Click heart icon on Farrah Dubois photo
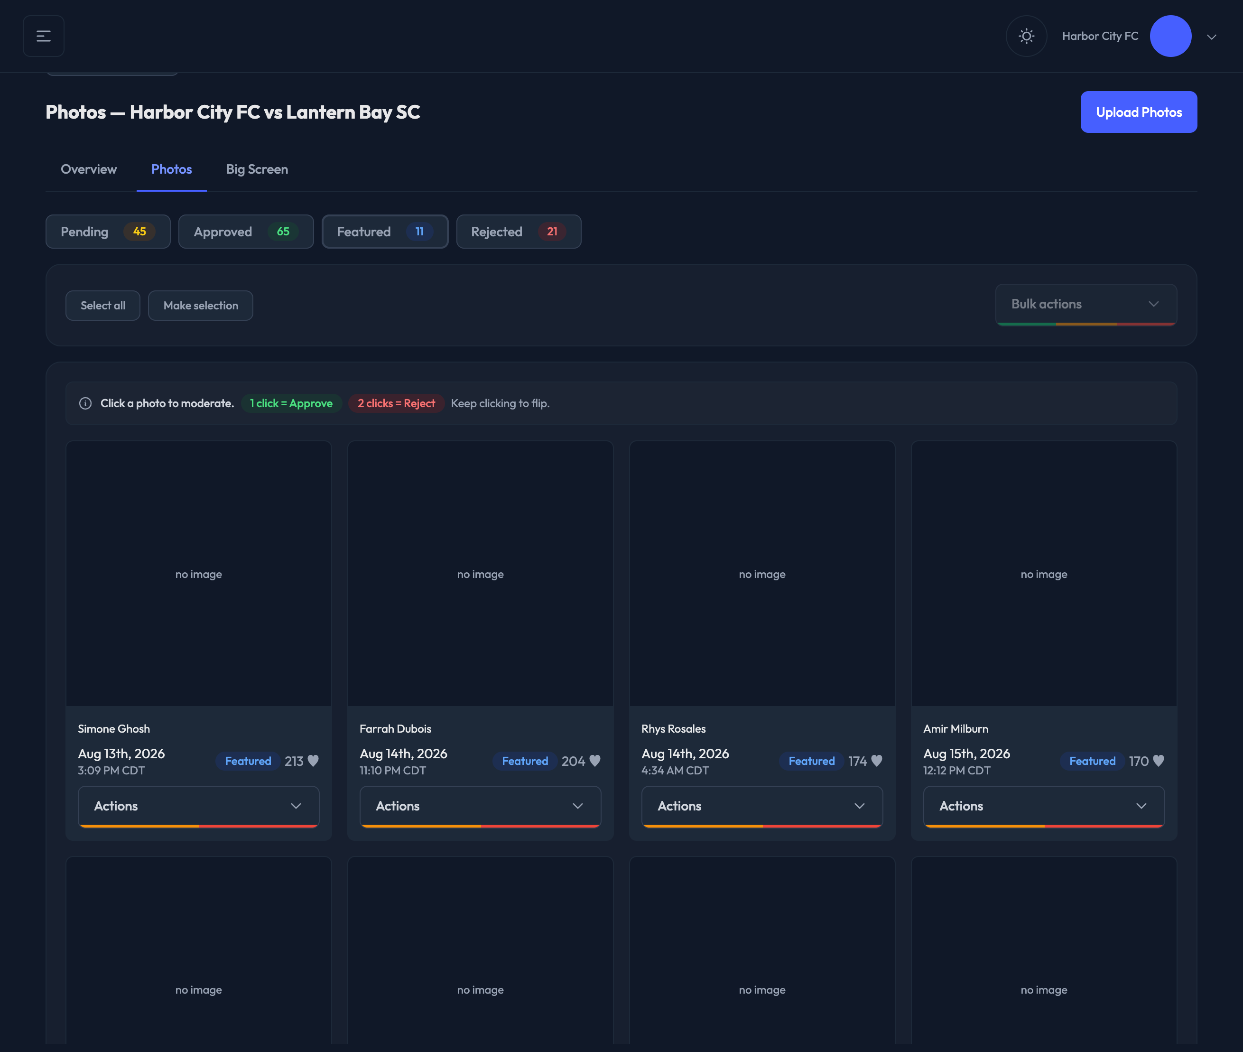The height and width of the screenshot is (1052, 1243). click(x=595, y=760)
